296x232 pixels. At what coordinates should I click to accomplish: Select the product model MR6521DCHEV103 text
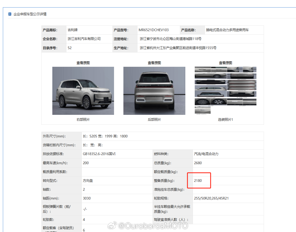tap(154, 30)
